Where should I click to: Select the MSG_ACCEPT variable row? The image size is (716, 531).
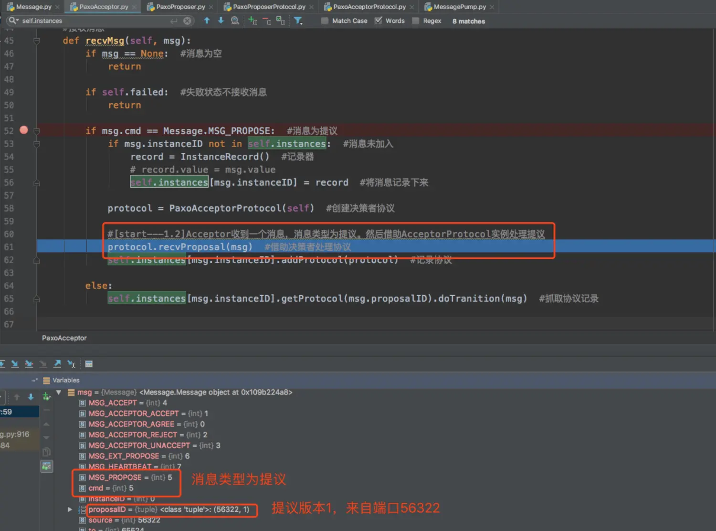click(123, 403)
